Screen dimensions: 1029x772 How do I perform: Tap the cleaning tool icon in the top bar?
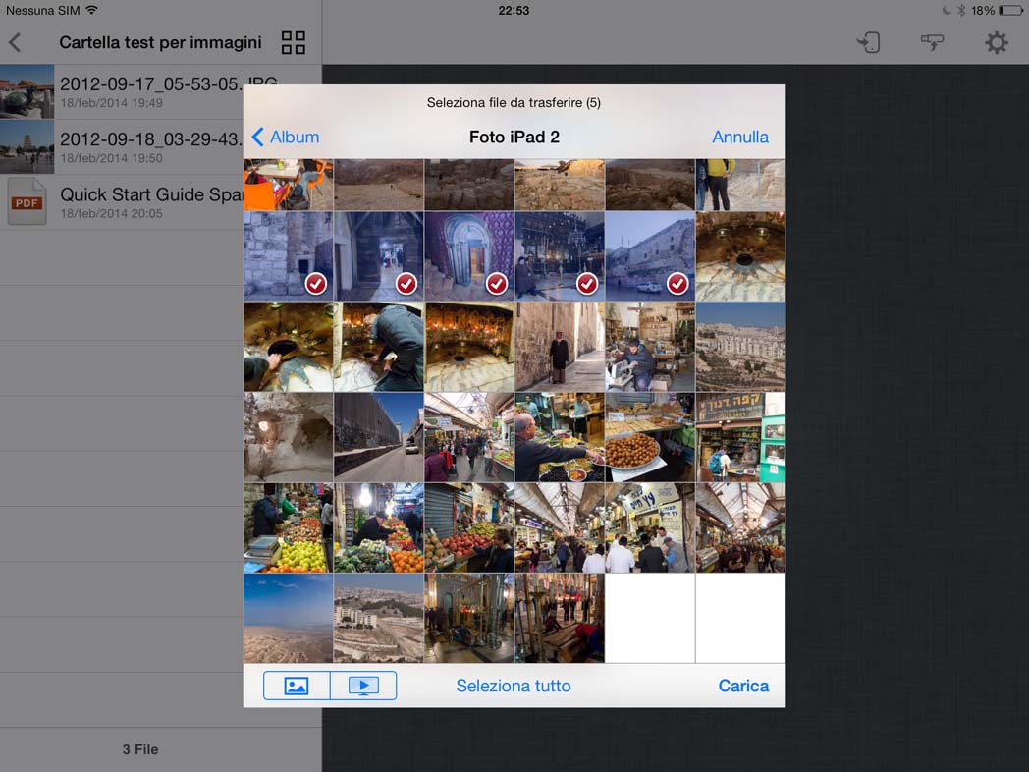pos(932,42)
